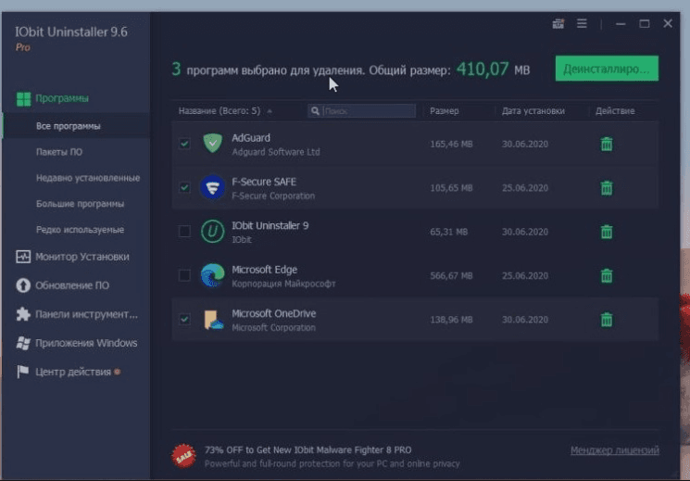
Task: Open Монитор Установки section
Action: click(x=82, y=257)
